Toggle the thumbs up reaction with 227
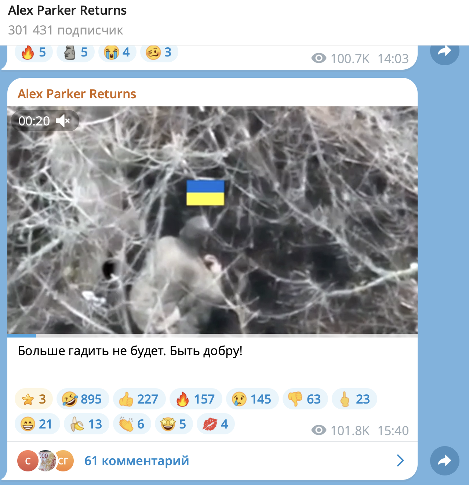469x485 pixels. pyautogui.click(x=139, y=399)
